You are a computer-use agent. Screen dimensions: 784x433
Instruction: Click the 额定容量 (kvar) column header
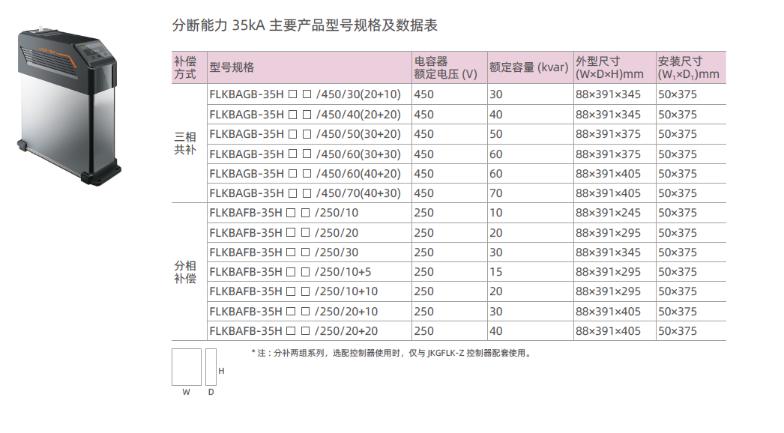tap(528, 67)
